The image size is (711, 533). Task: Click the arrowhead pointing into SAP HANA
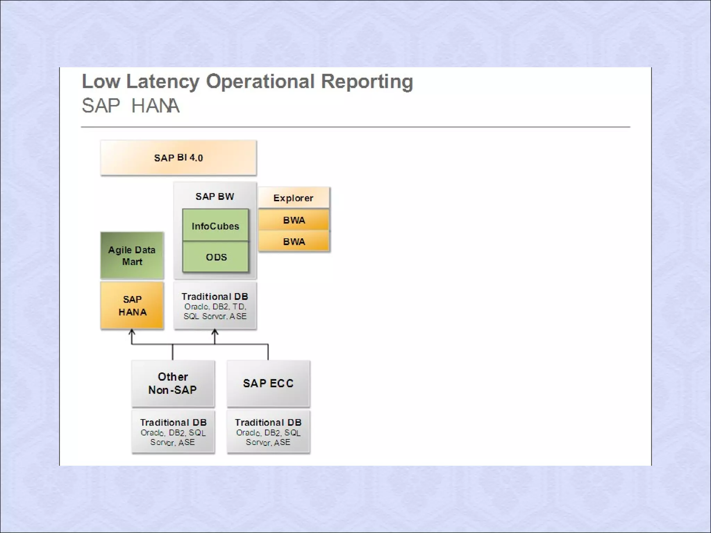[x=132, y=332]
